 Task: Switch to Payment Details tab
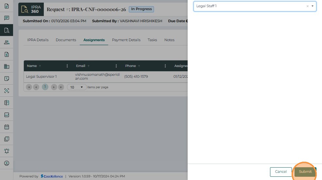point(126,40)
